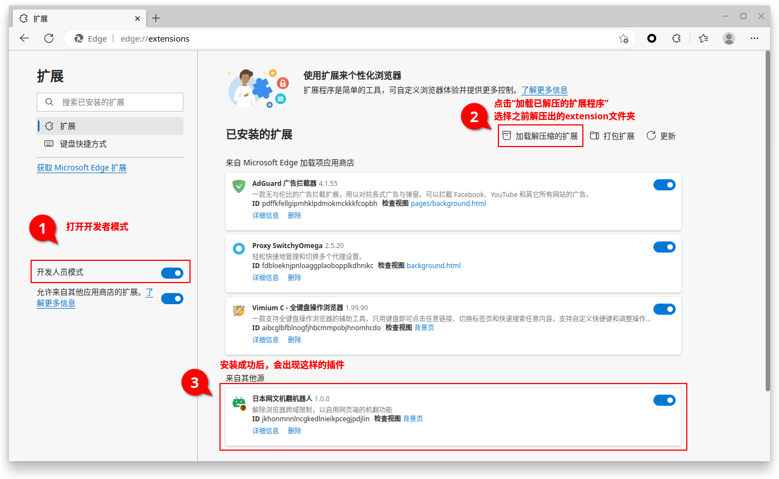Open 了解更多信息 link under sidebar toggle
This screenshot has width=779, height=479.
tap(56, 303)
